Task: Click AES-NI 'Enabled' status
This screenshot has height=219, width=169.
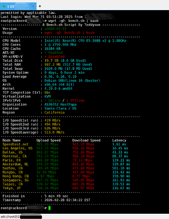Action: click(x=55, y=53)
